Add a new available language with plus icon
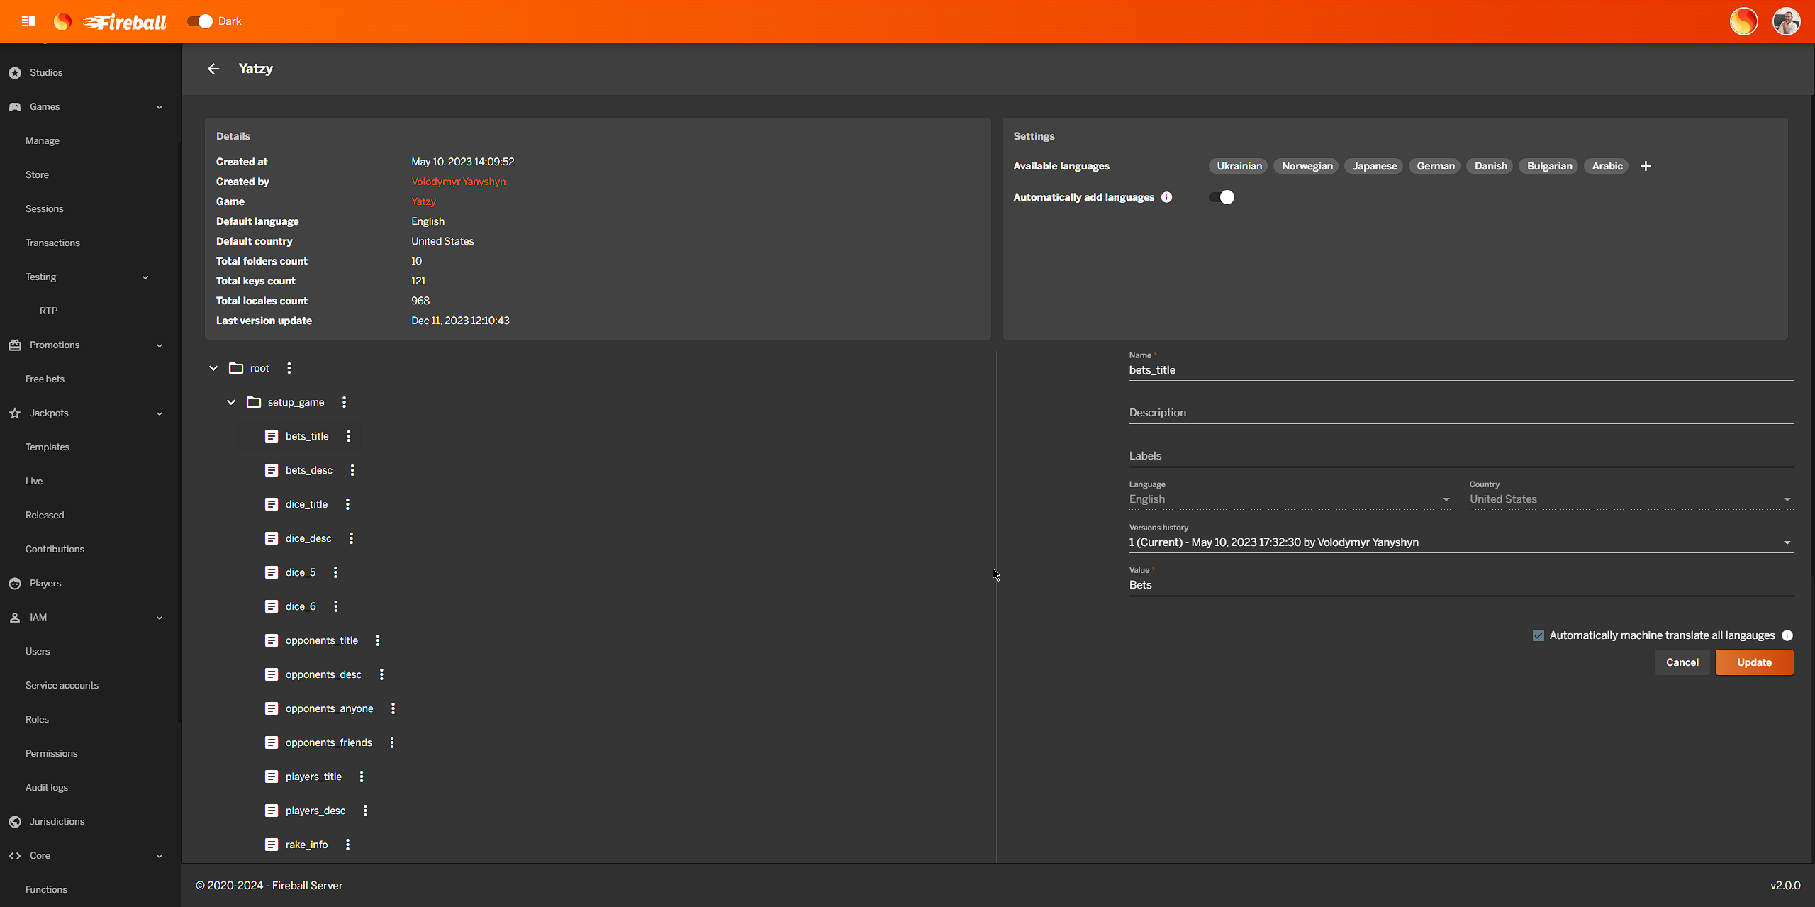Screen dimensions: 1815x907 tap(1646, 166)
